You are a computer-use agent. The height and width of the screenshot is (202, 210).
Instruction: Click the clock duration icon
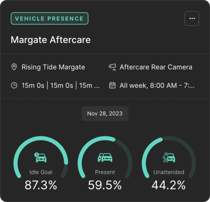[x=14, y=85]
